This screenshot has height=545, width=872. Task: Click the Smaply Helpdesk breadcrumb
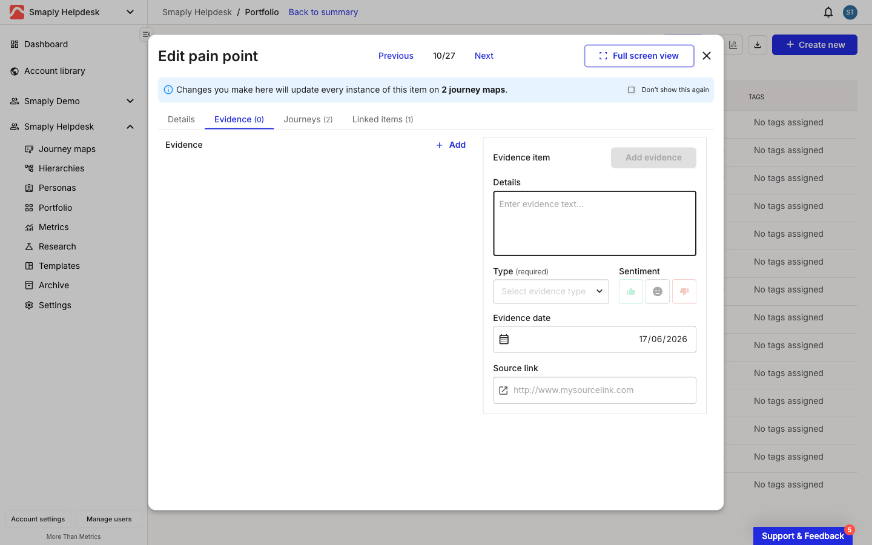(197, 12)
